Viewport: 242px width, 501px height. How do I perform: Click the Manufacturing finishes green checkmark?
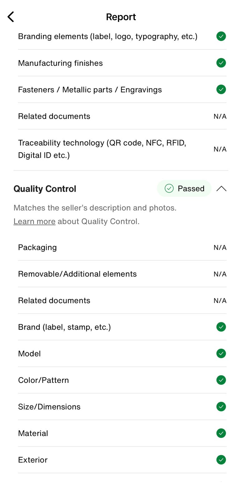(221, 63)
